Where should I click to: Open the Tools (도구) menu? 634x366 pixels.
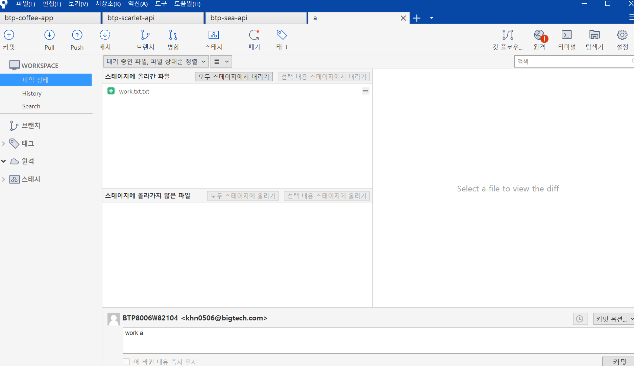(161, 4)
